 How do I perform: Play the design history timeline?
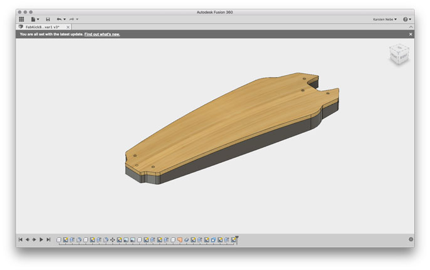[x=41, y=239]
